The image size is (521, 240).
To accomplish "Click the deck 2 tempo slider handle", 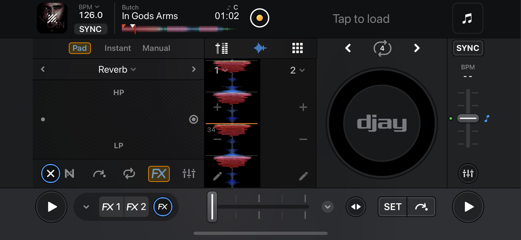I will pyautogui.click(x=468, y=118).
